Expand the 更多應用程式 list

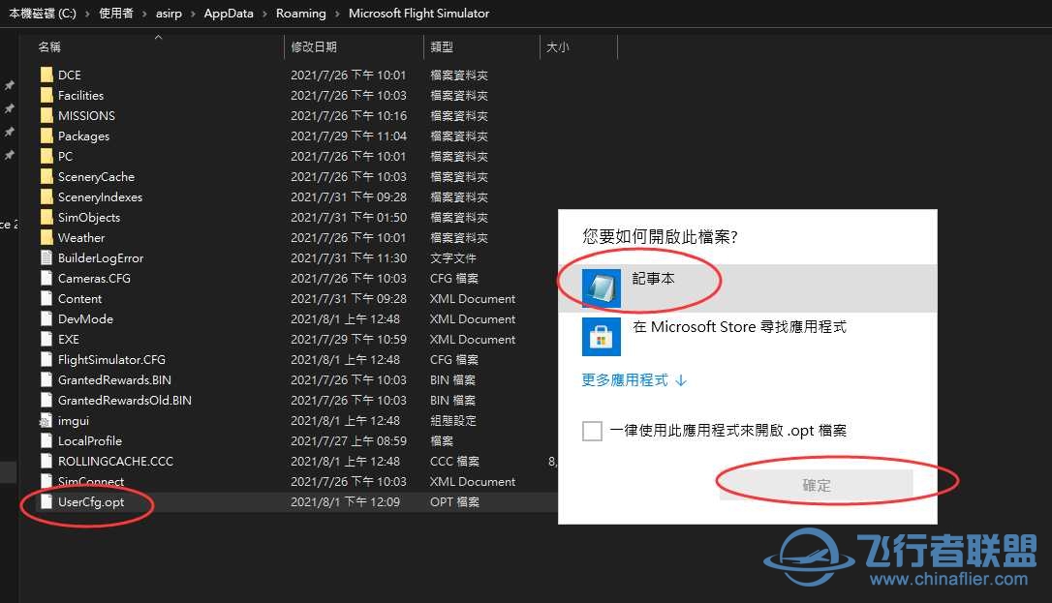coord(634,379)
